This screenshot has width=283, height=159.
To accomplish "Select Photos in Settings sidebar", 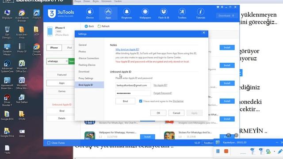I will point(82,52).
